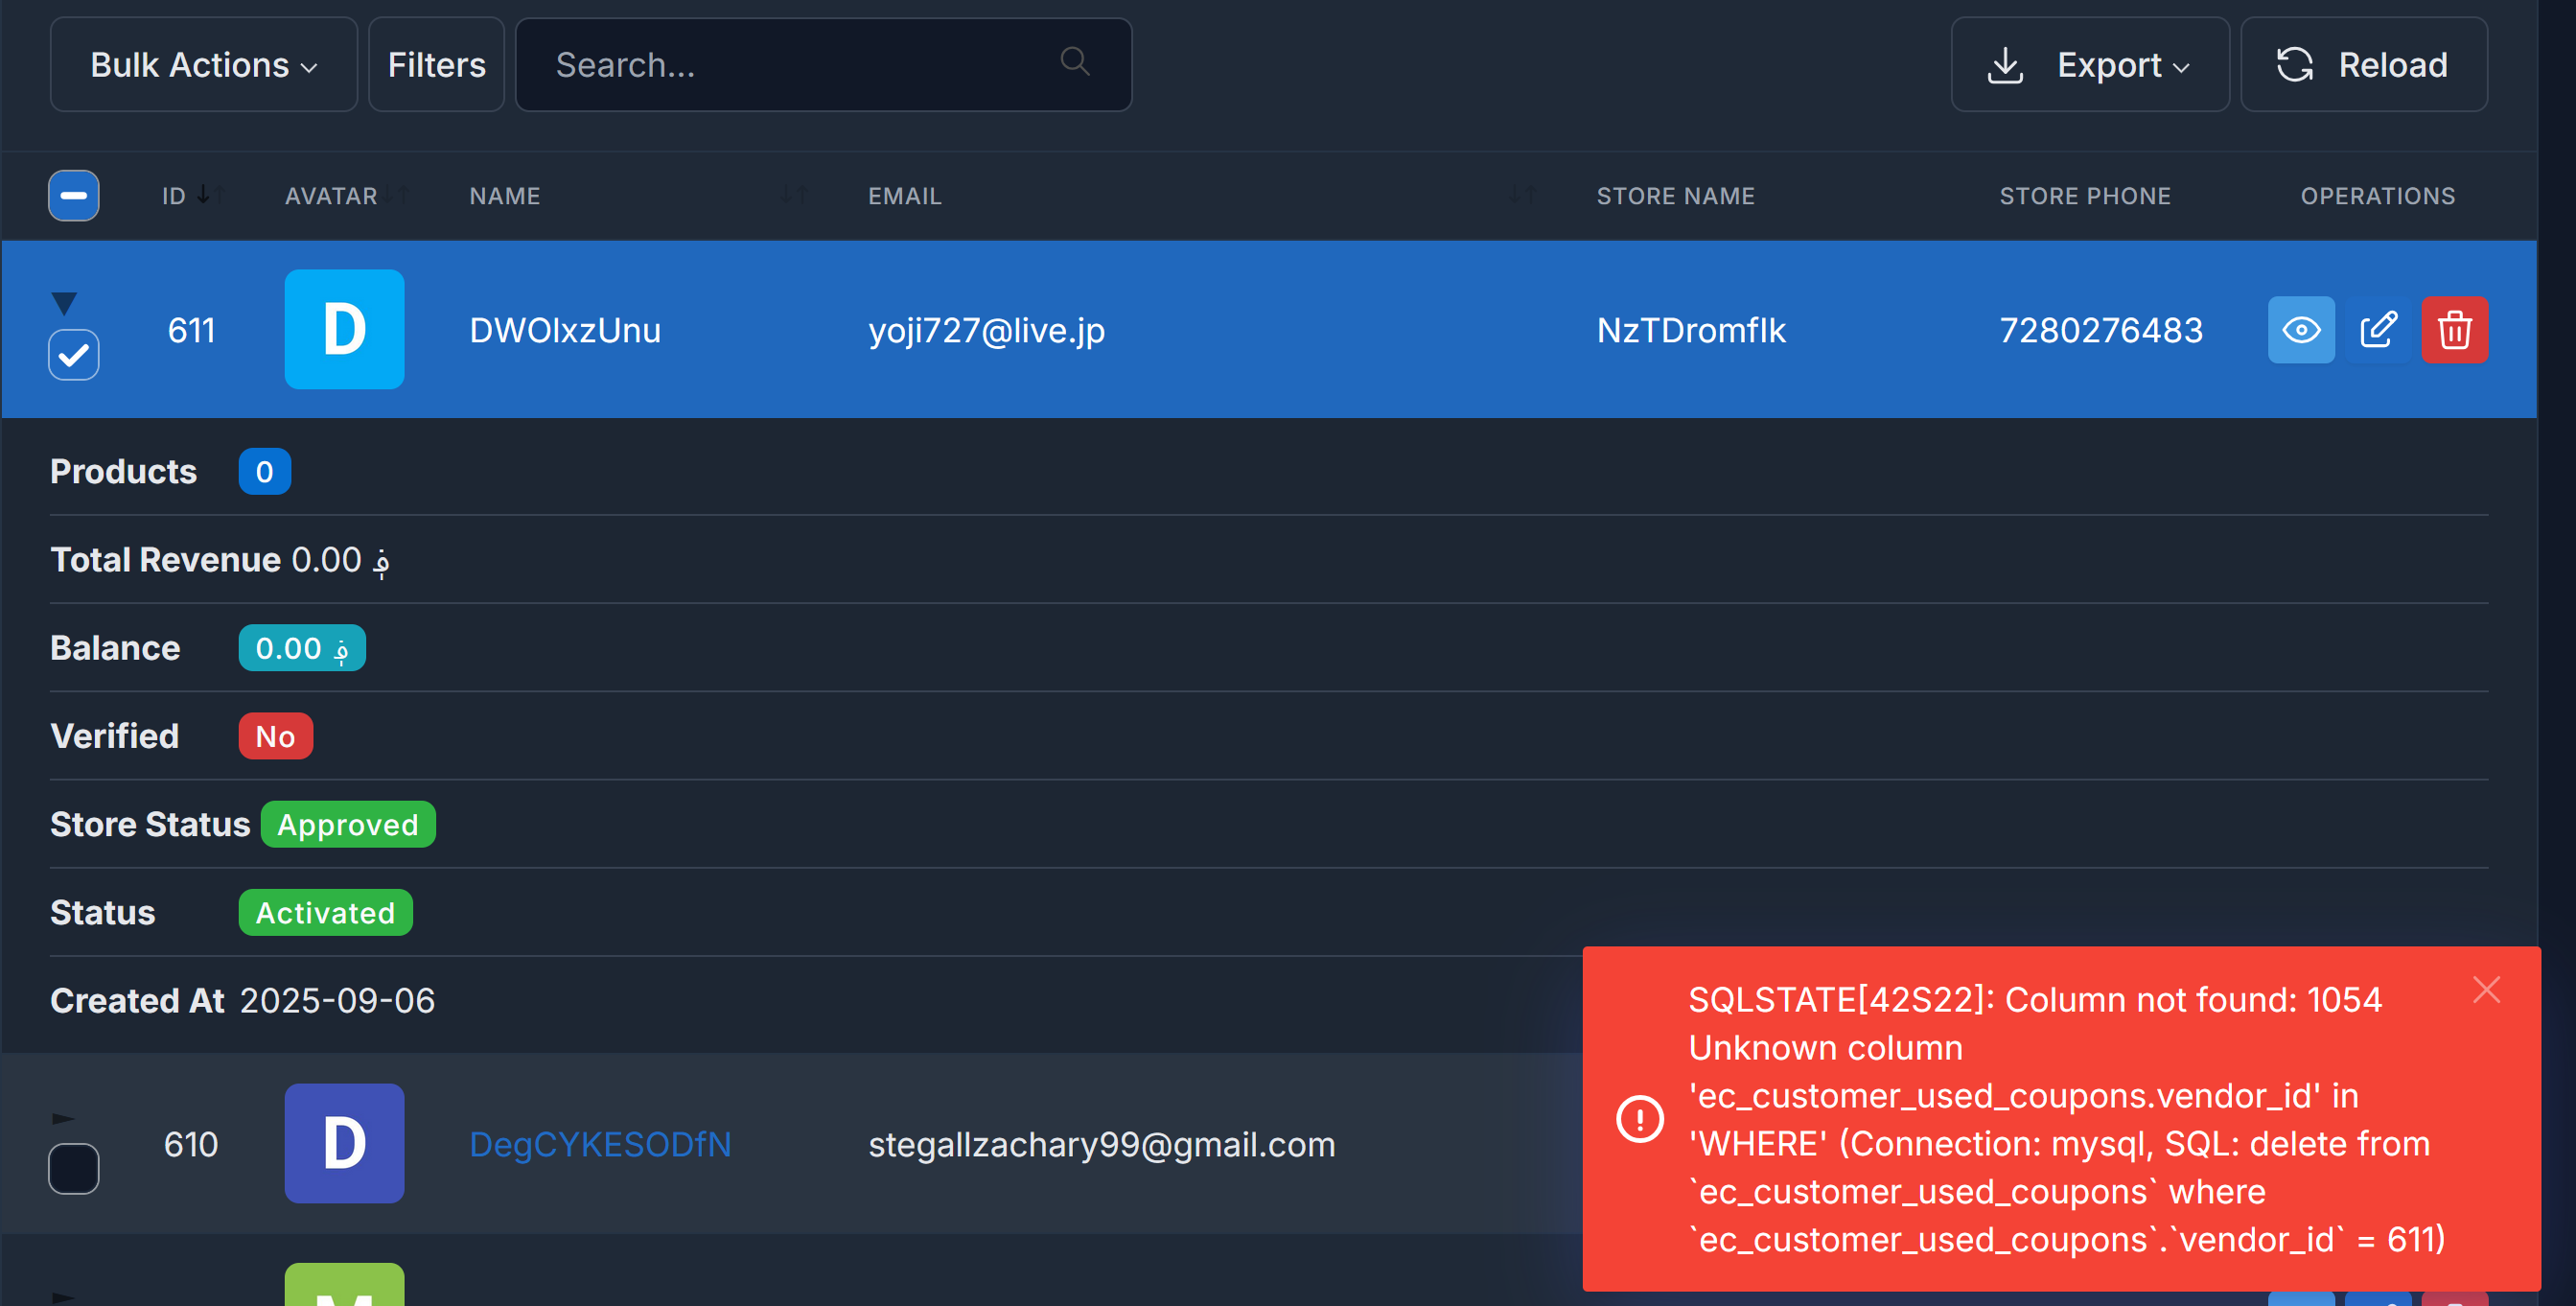Reload the vendors table
The width and height of the screenshot is (2576, 1306).
2363,64
